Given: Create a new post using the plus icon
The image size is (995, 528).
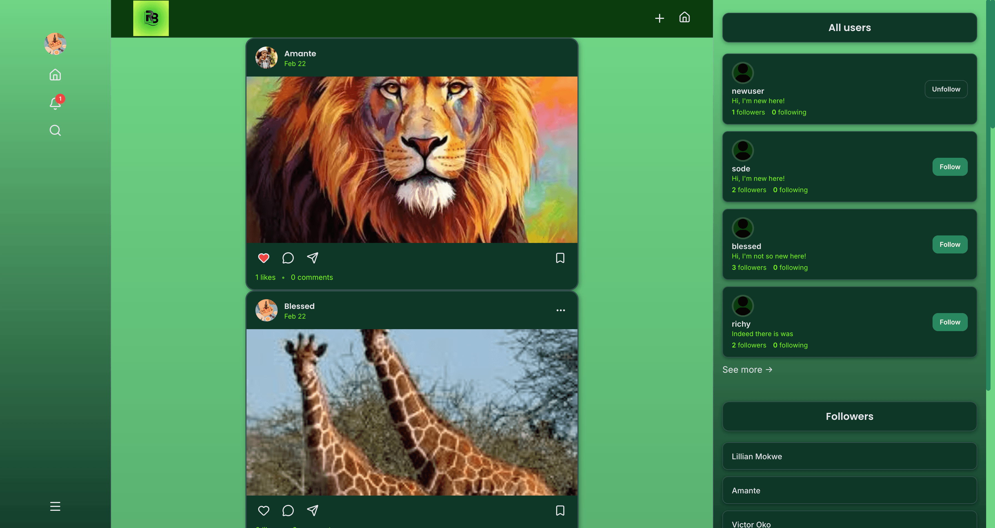Looking at the screenshot, I should click(659, 18).
